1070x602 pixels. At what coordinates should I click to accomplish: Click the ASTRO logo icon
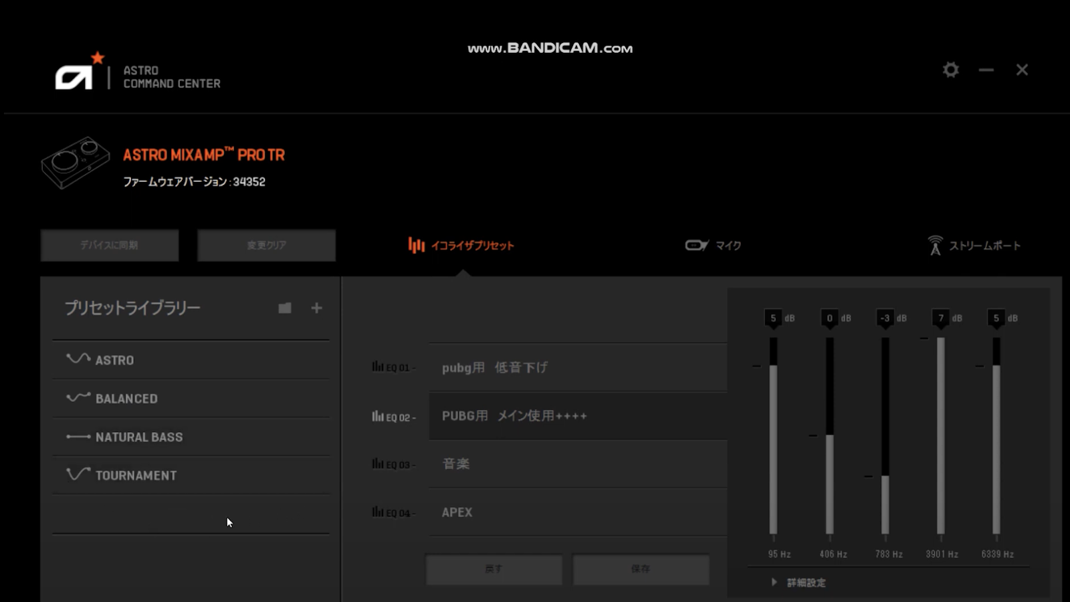click(x=80, y=71)
